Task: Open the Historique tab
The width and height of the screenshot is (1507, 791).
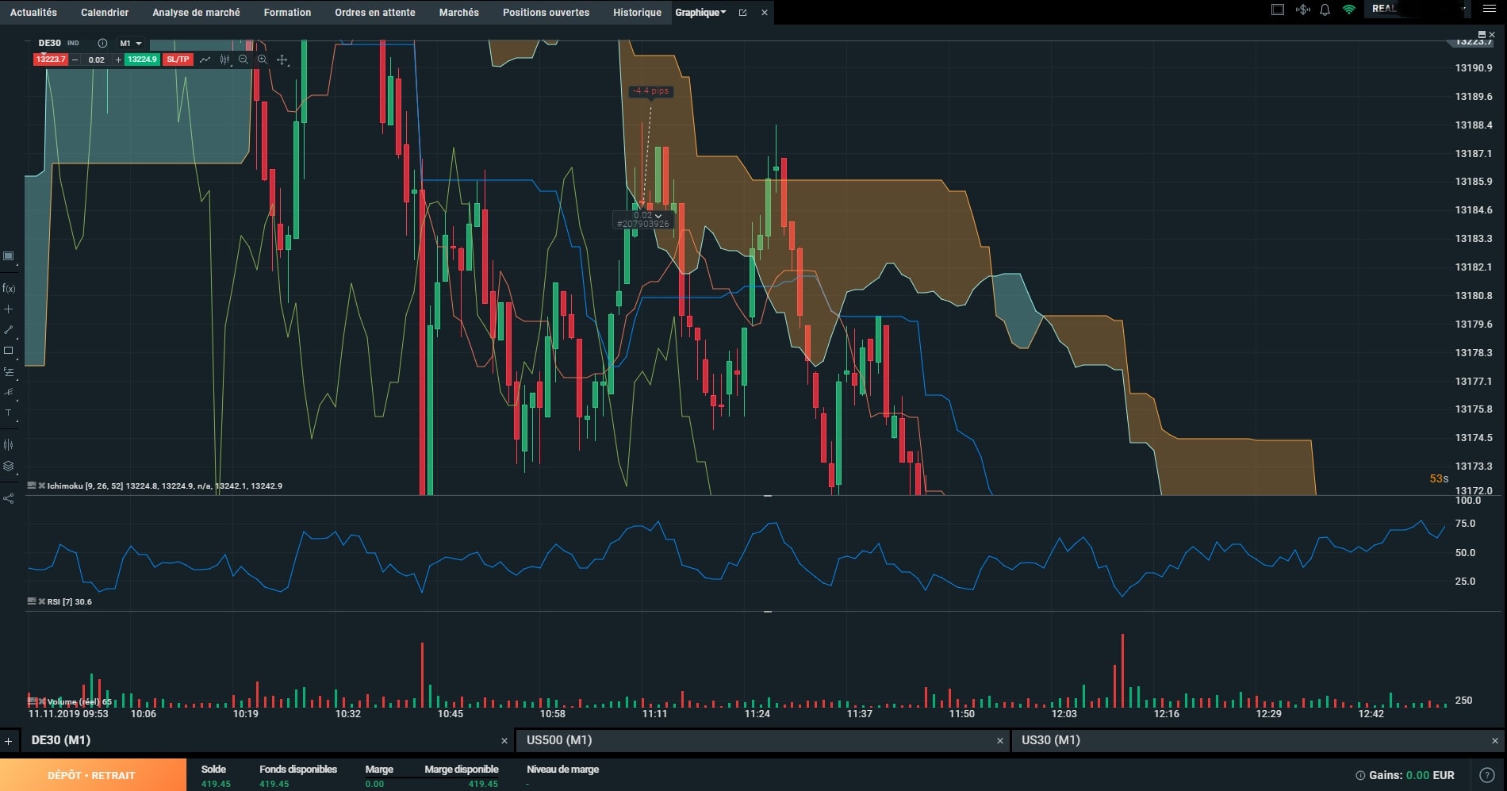Action: tap(637, 13)
